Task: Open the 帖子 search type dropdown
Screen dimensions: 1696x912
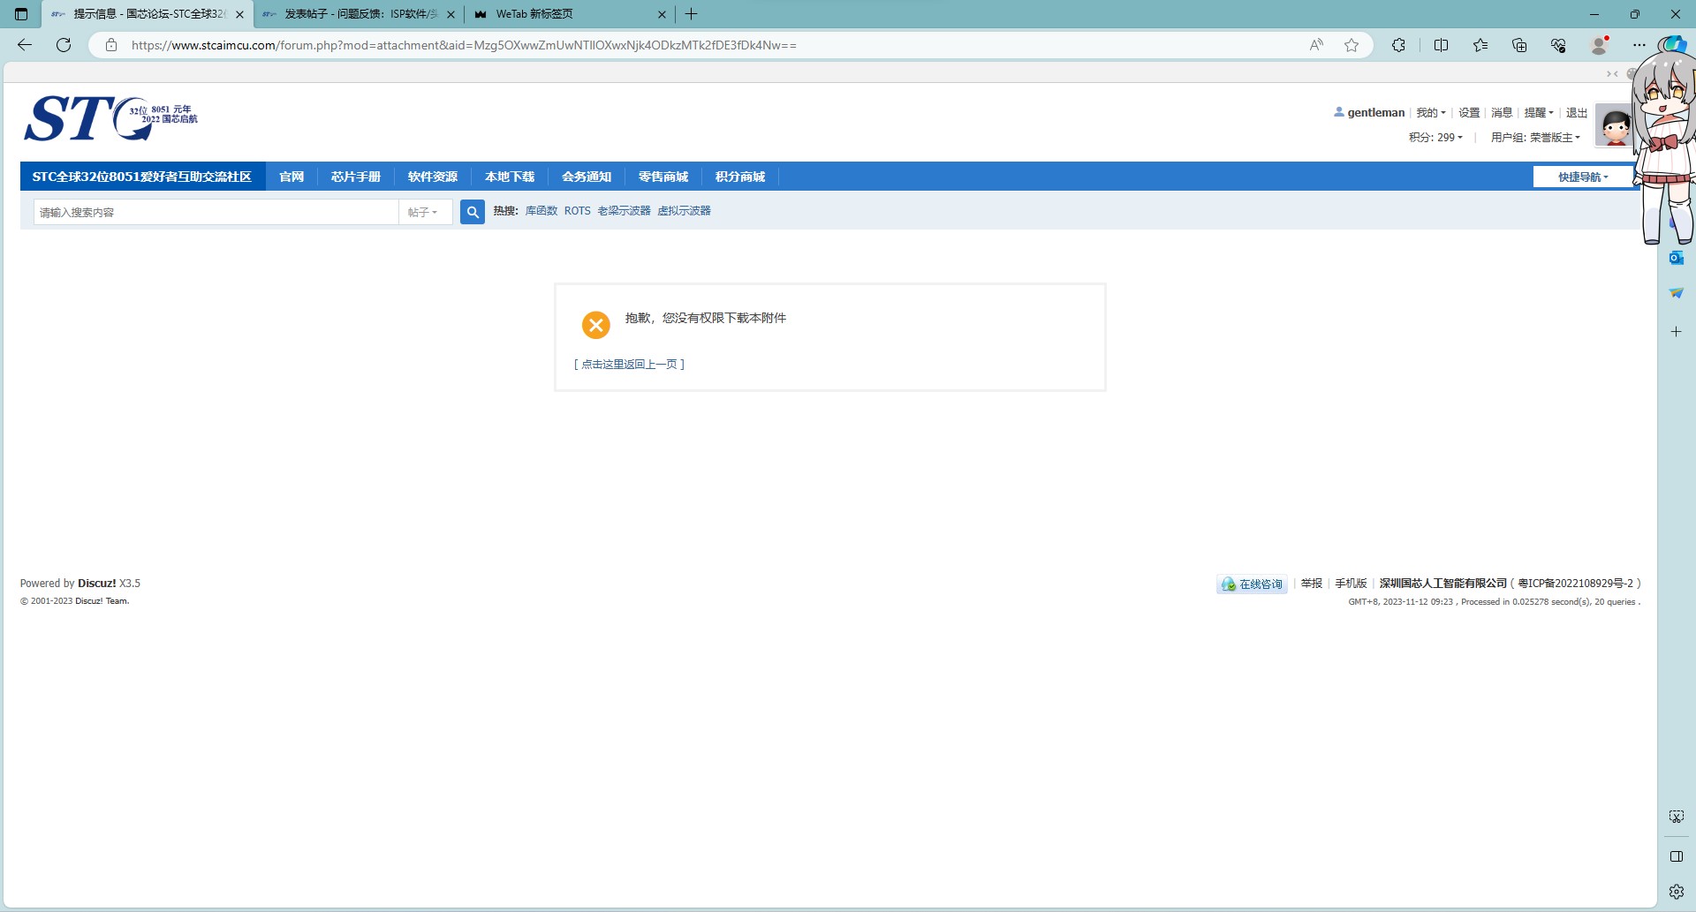Action: [x=423, y=212]
